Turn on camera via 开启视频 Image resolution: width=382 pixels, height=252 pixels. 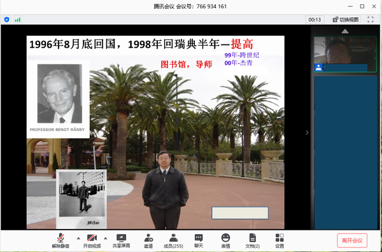click(92, 241)
